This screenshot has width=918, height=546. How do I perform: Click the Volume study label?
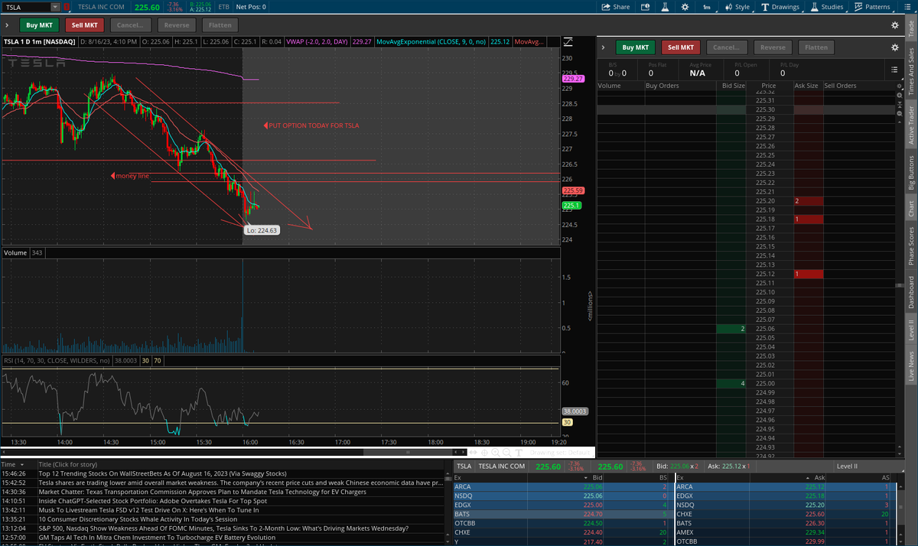(15, 252)
